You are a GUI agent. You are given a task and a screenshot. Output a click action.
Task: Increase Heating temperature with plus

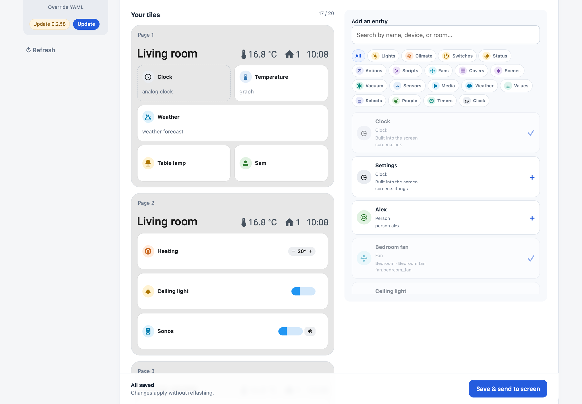(x=310, y=251)
